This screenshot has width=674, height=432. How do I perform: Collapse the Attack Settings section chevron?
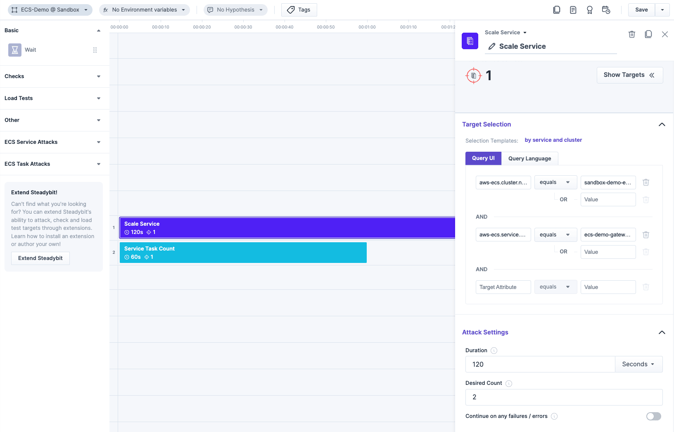coord(662,332)
